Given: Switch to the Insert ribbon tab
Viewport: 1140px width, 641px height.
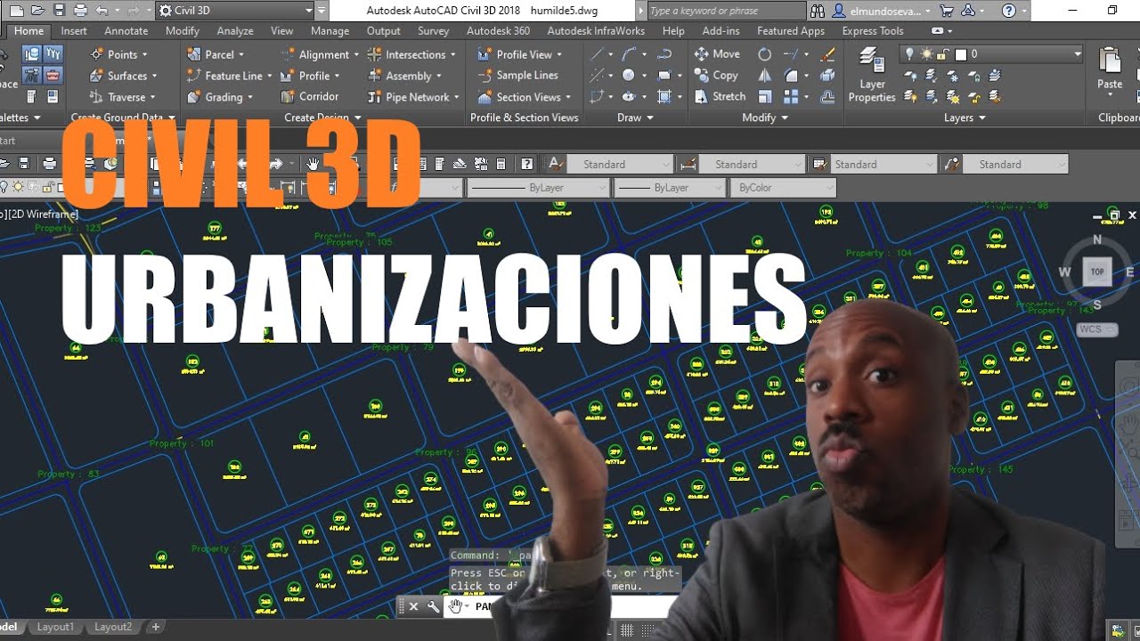Looking at the screenshot, I should tap(74, 30).
